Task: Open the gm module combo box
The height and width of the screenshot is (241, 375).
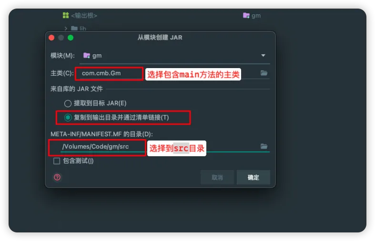Action: click(x=174, y=56)
